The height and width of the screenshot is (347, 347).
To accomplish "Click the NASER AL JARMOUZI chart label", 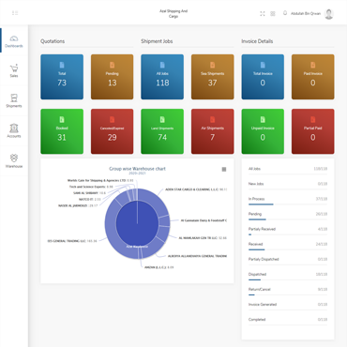I will click(x=78, y=205).
